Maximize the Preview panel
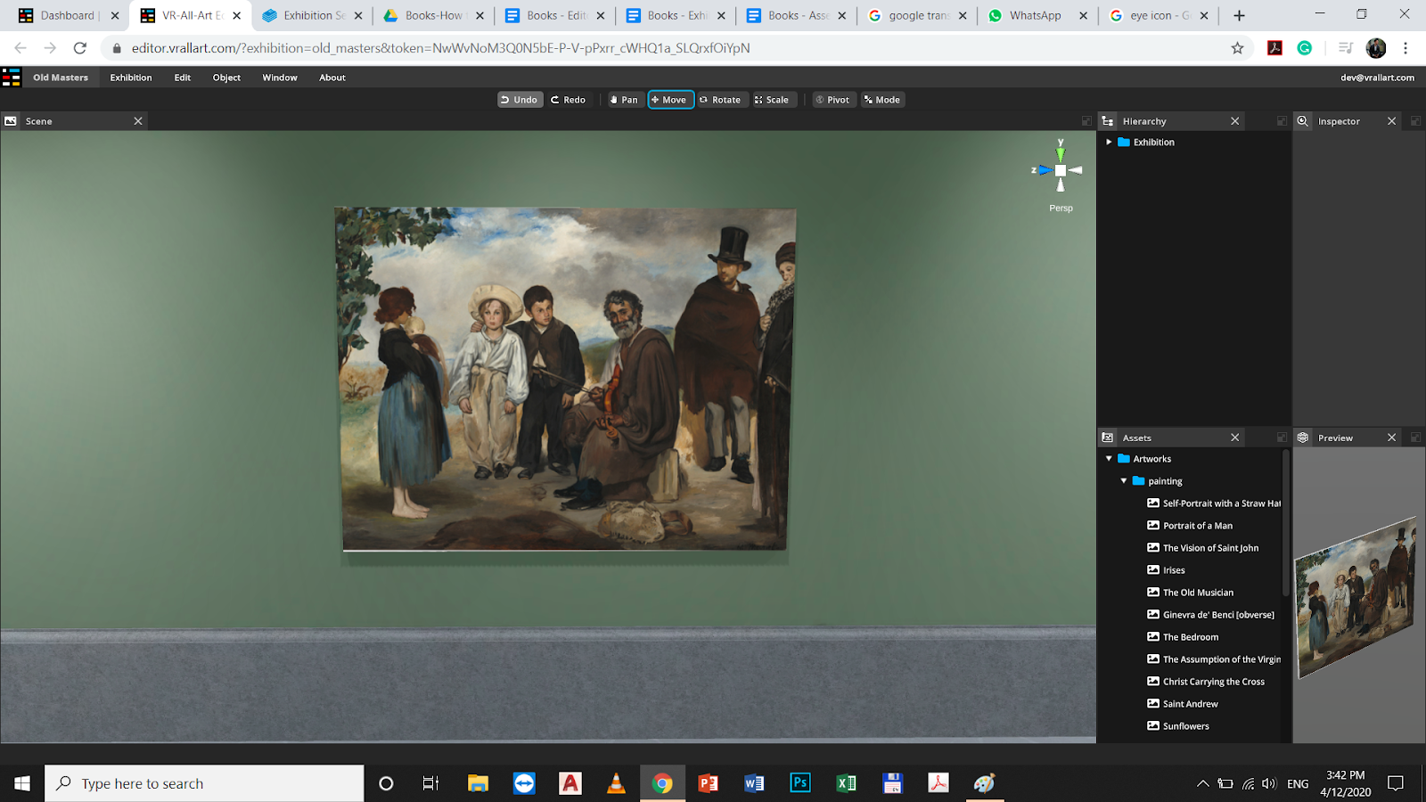 point(1415,438)
